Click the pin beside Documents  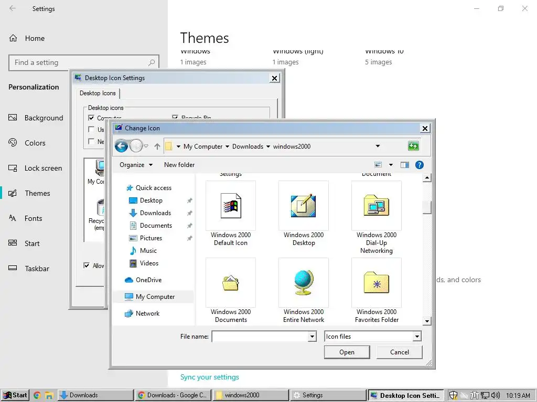coord(189,226)
